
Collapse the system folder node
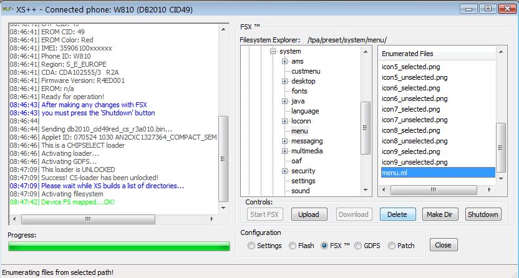pyautogui.click(x=273, y=51)
